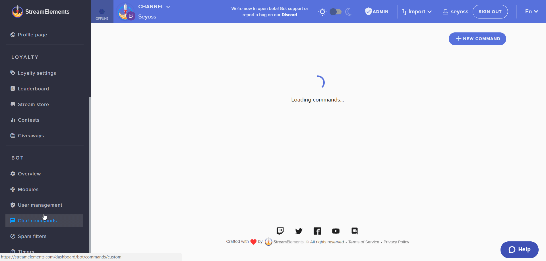
Task: Open the Import dropdown menu
Action: (417, 12)
